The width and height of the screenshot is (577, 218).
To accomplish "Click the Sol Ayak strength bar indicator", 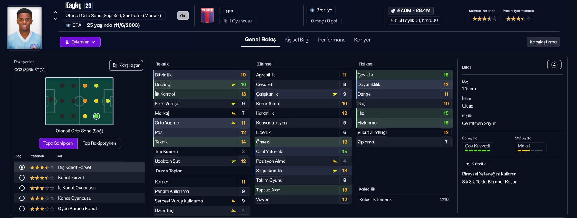I will coord(477,151).
